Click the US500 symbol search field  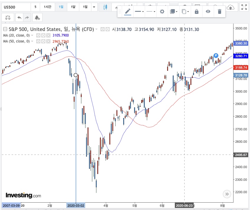point(16,7)
